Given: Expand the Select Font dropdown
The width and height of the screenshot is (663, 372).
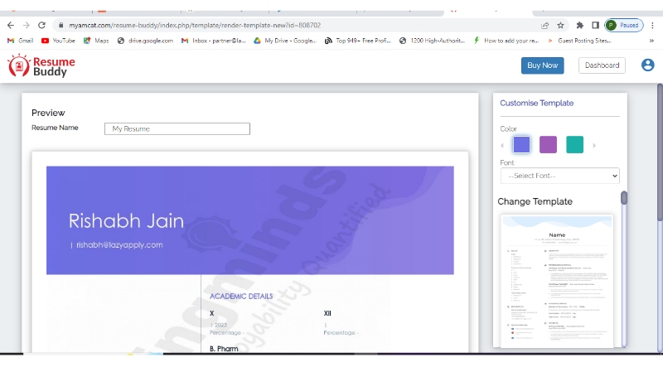Looking at the screenshot, I should tap(559, 176).
